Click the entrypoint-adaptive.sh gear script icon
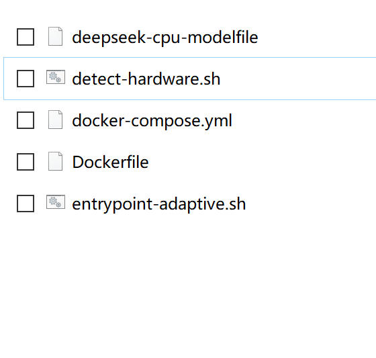376x358 pixels. (56, 202)
